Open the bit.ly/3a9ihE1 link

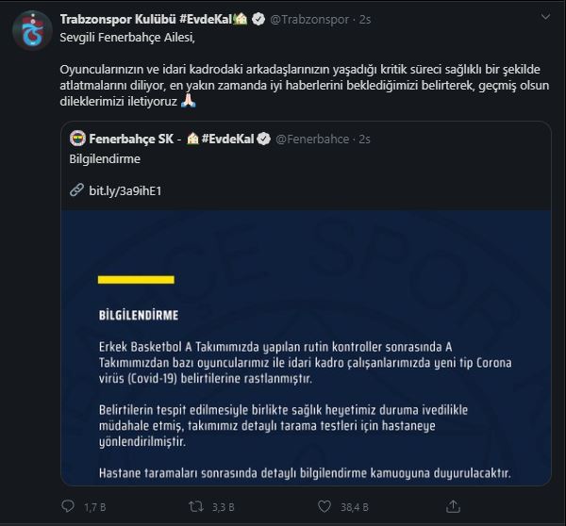[125, 190]
